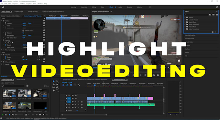The width and height of the screenshot is (220, 120).
Task: Open Essential Sound panel
Action: pyautogui.click(x=189, y=39)
